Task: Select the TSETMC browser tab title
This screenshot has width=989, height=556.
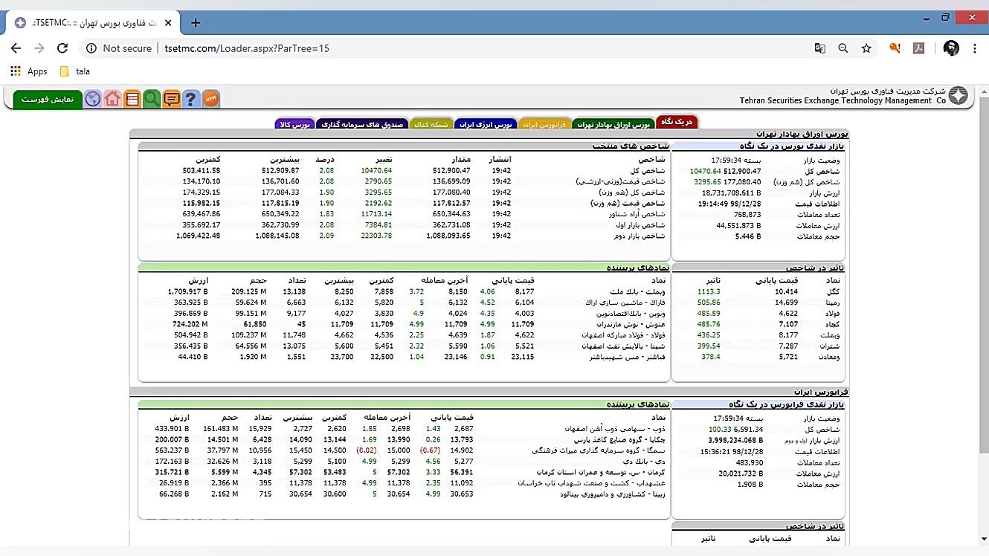Action: click(x=95, y=23)
